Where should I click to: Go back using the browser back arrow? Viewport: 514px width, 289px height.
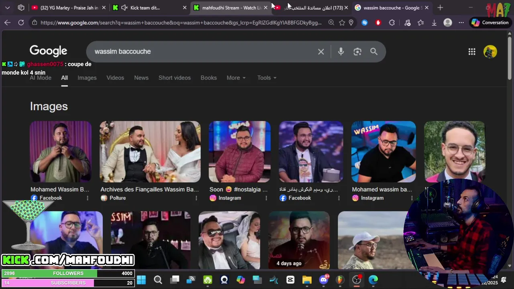tap(7, 22)
